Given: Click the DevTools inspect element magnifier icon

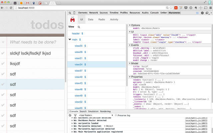Looking at the screenshot, I should [70, 13].
